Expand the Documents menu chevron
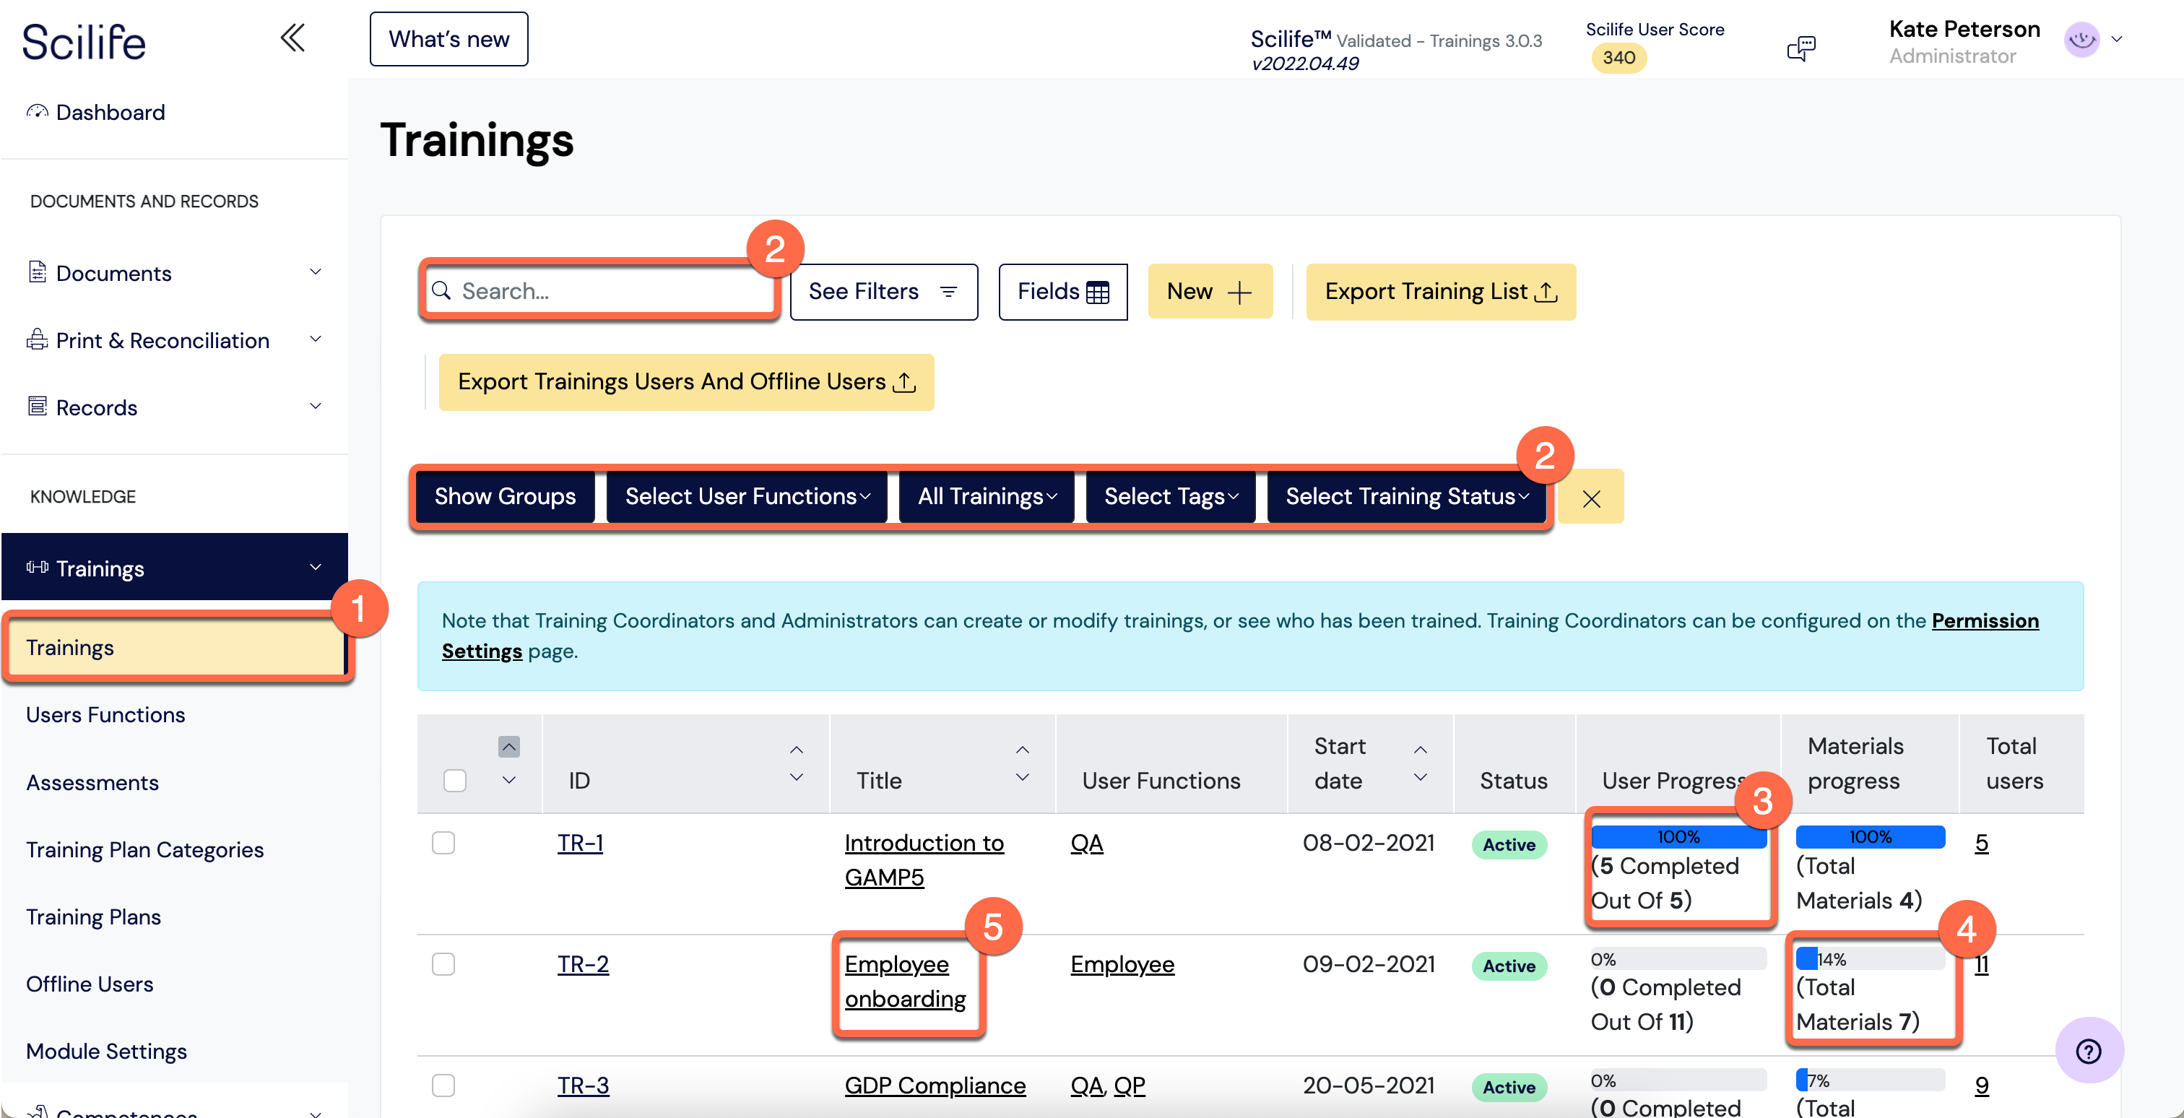The height and width of the screenshot is (1118, 2184). [x=316, y=272]
